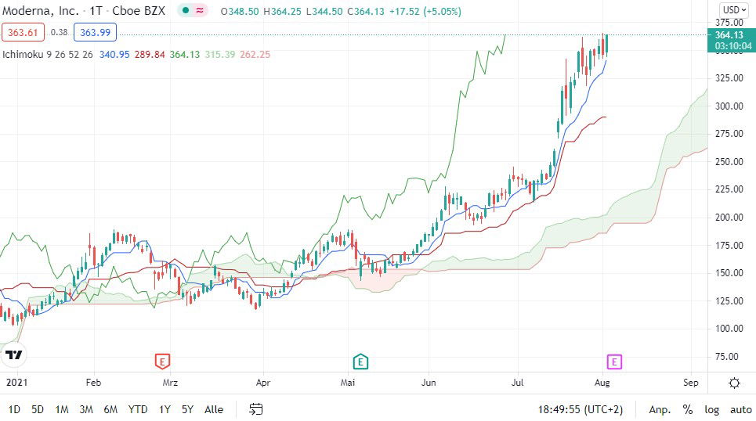The width and height of the screenshot is (756, 421).
Task: Click the Moderna, Inc. symbol title
Action: coord(39,12)
